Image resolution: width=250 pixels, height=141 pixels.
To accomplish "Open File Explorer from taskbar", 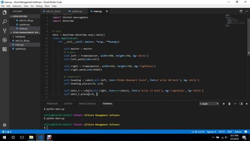I will [31, 137].
